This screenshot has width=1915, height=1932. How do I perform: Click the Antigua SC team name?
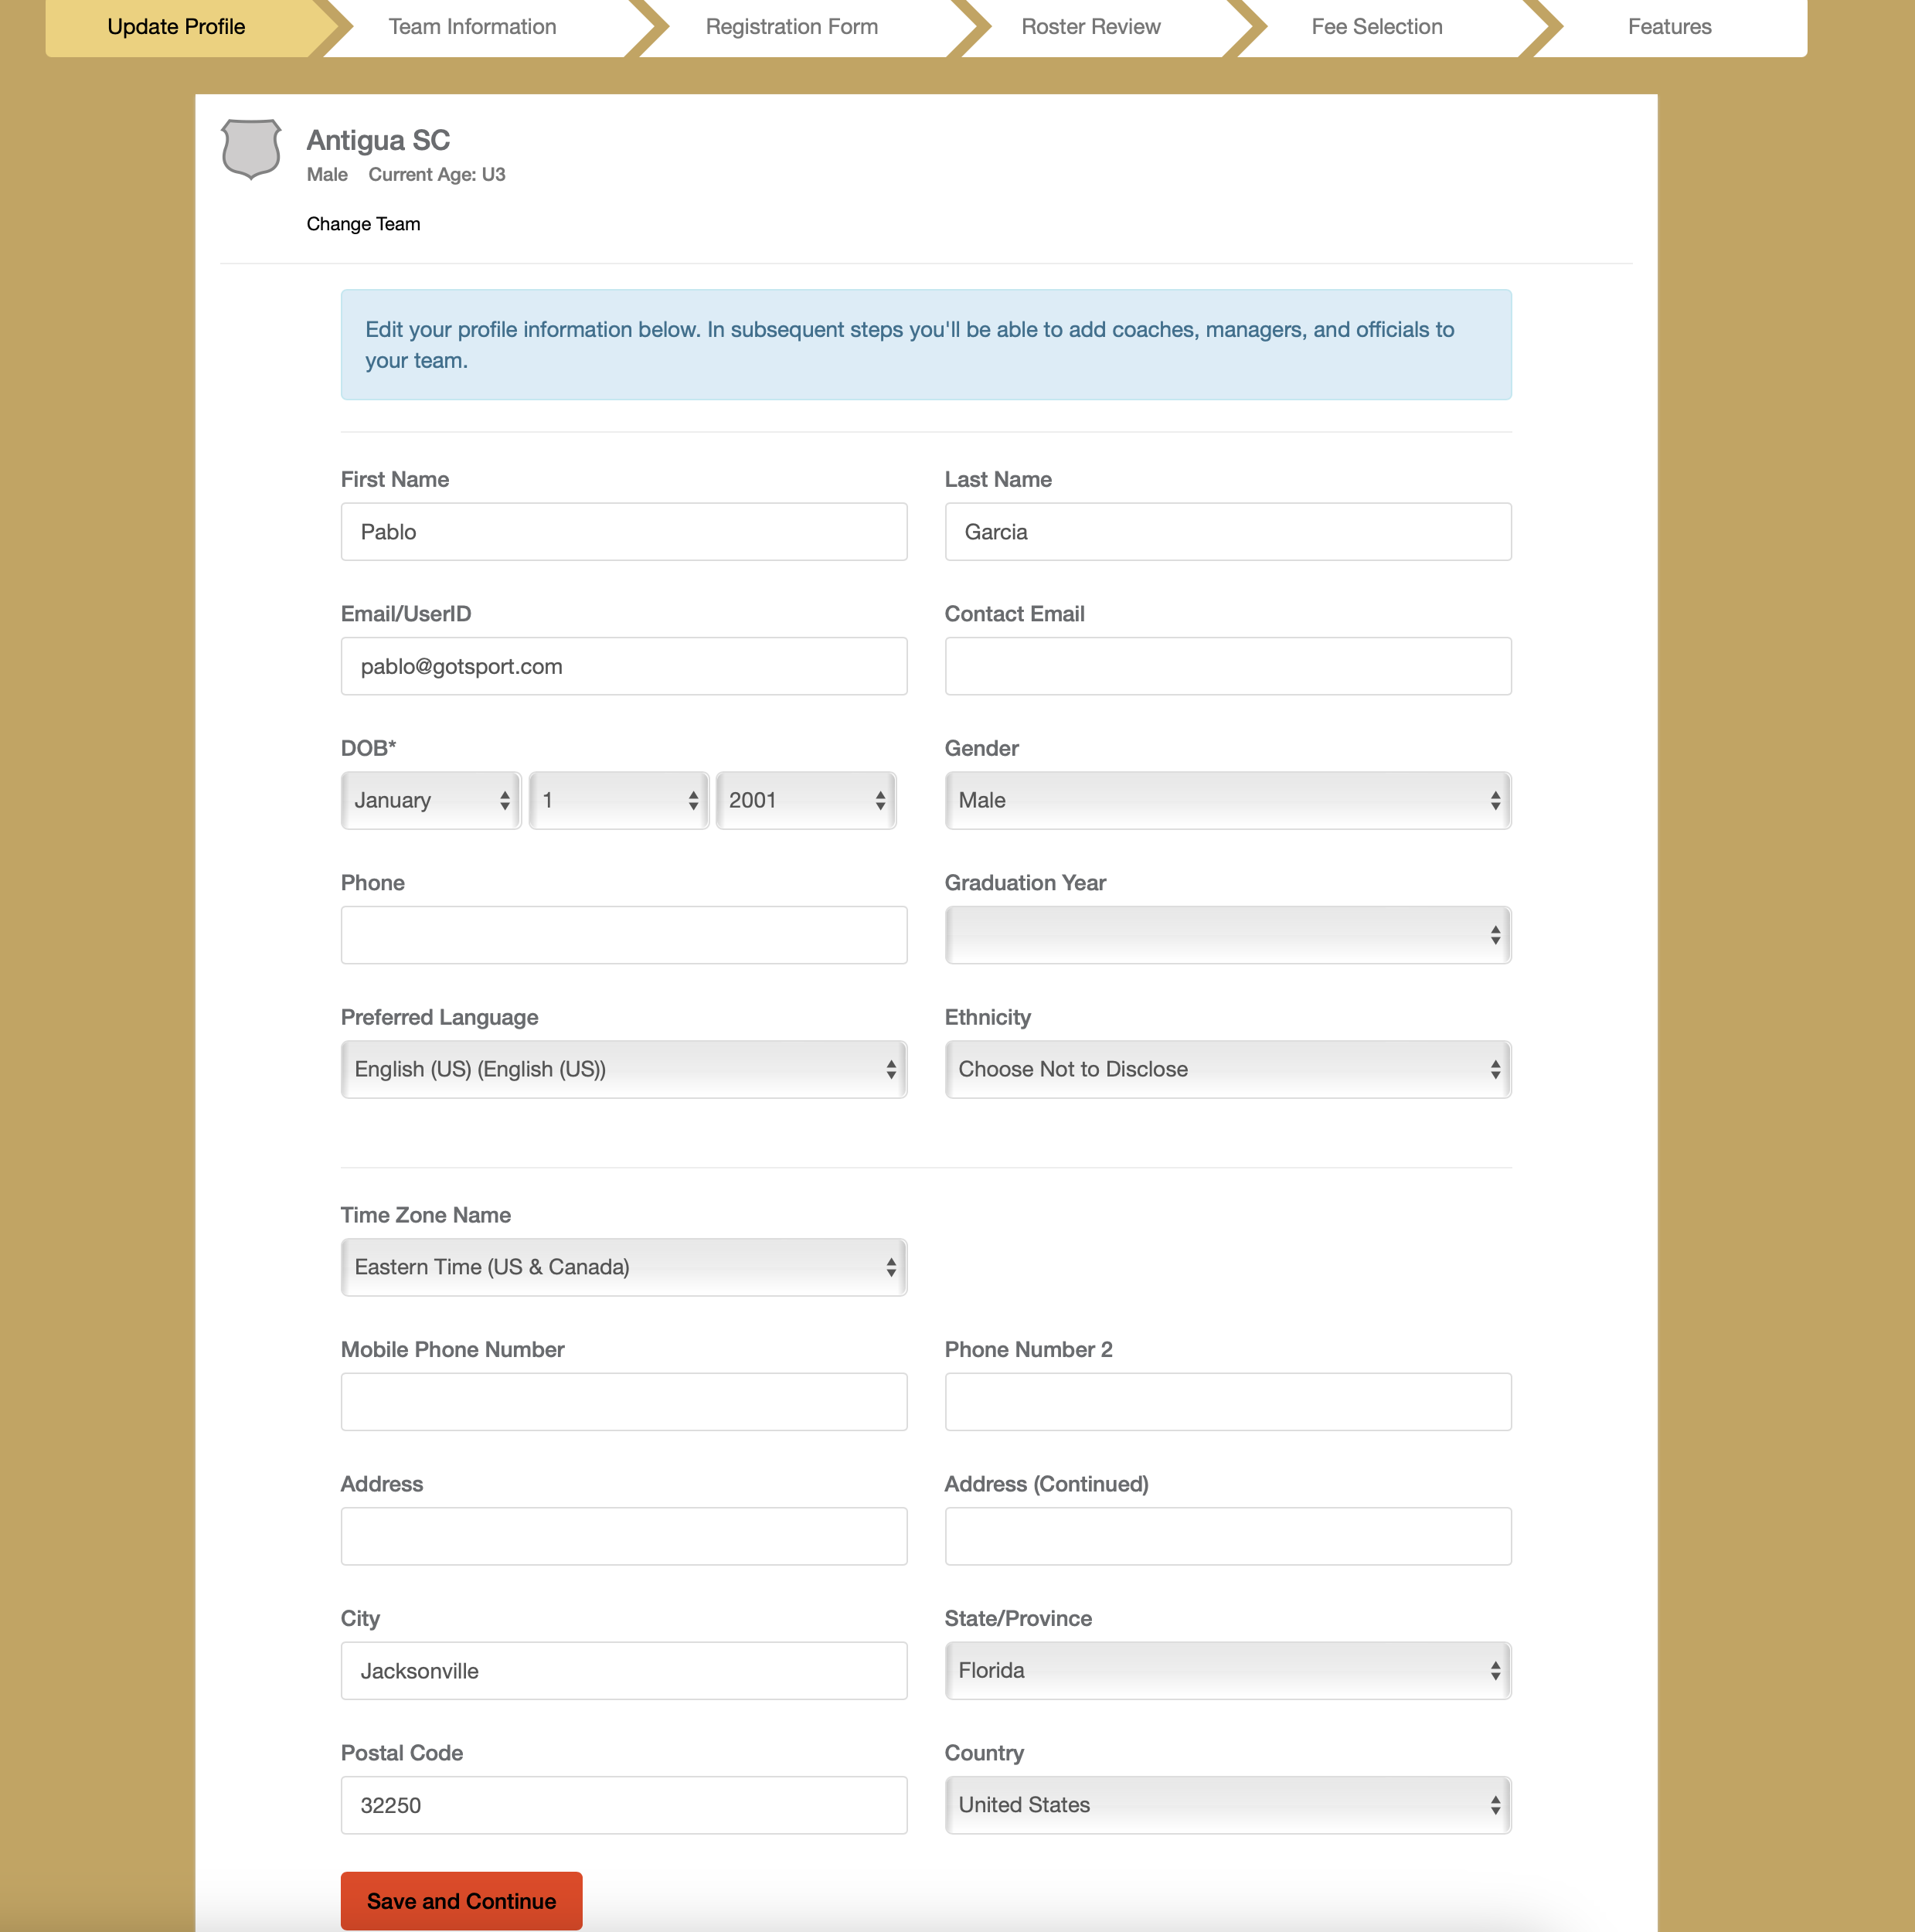coord(378,140)
